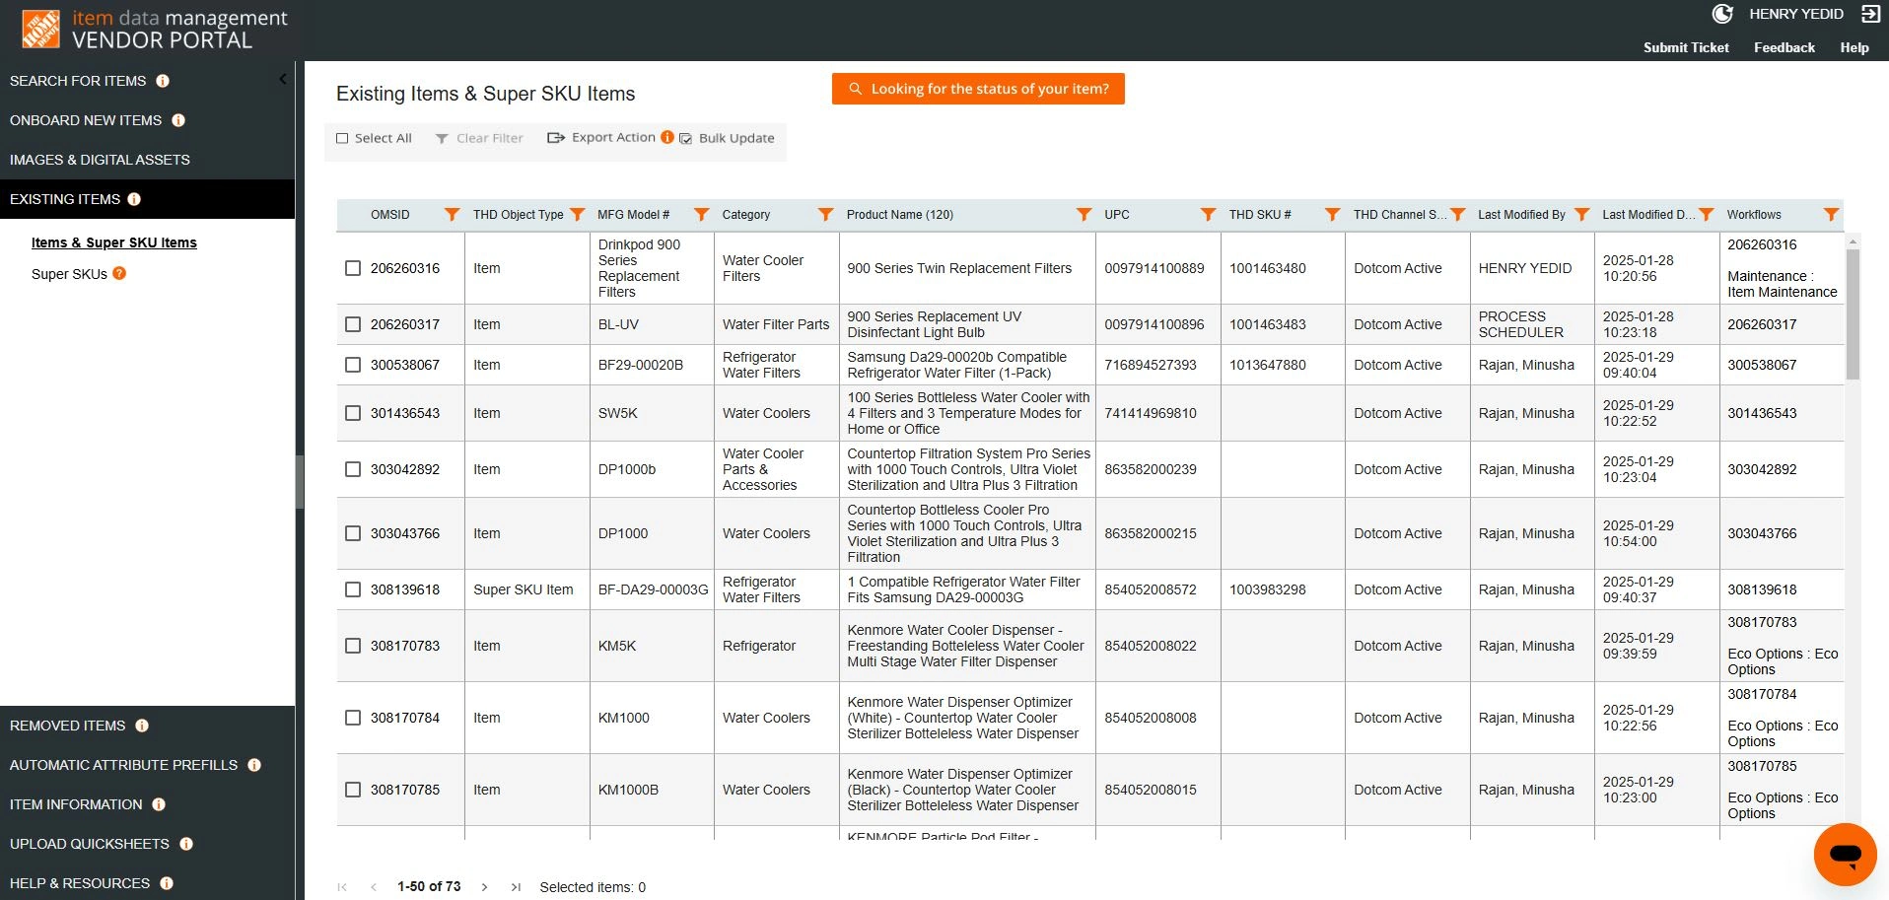
Task: Open Search For Items menu
Action: pyautogui.click(x=78, y=81)
